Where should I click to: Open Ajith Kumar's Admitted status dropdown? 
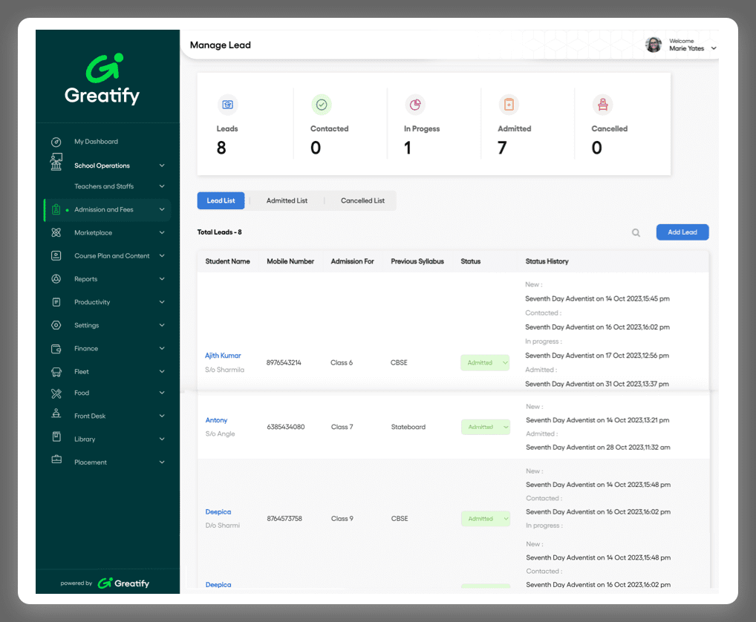click(x=485, y=363)
